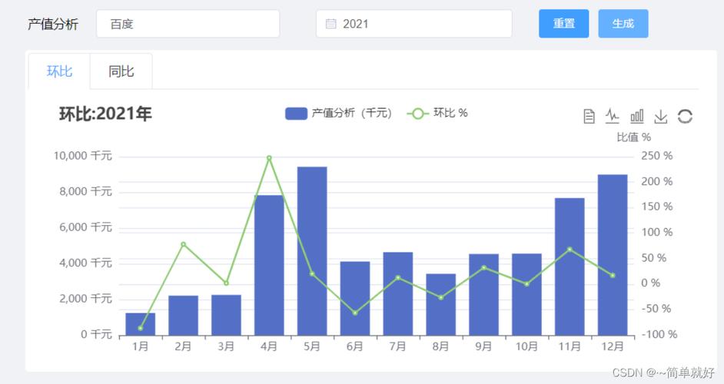This screenshot has width=724, height=384.
Task: Click the 7月 bar
Action: click(x=398, y=293)
